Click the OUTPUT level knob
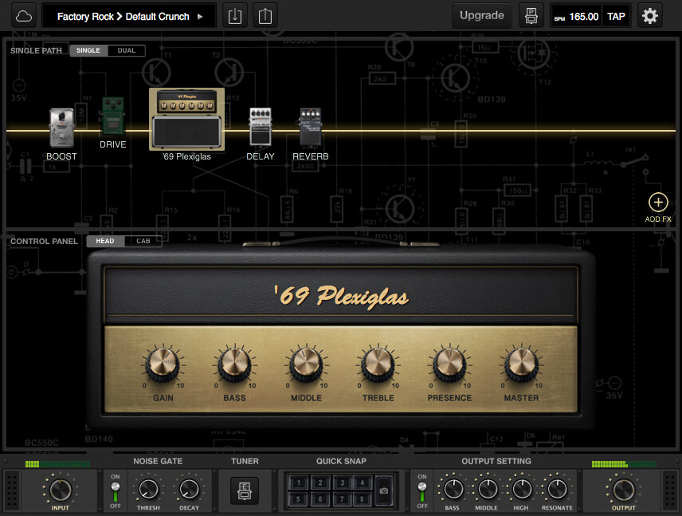Screen dimensions: 682x516 (623, 490)
